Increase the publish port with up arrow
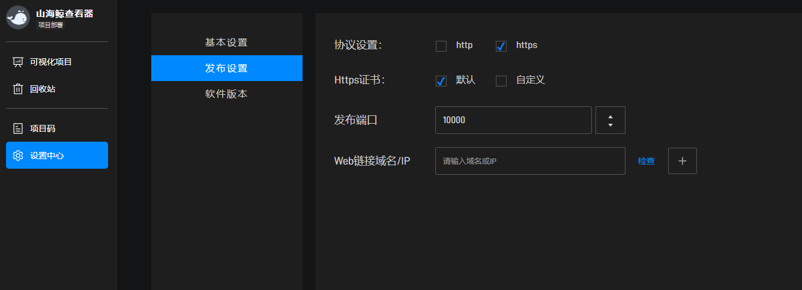 click(610, 116)
